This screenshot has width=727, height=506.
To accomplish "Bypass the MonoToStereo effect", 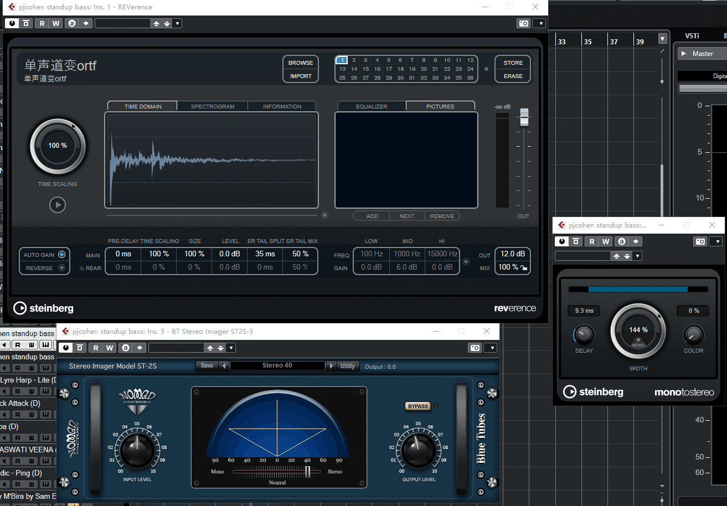I will tap(576, 241).
